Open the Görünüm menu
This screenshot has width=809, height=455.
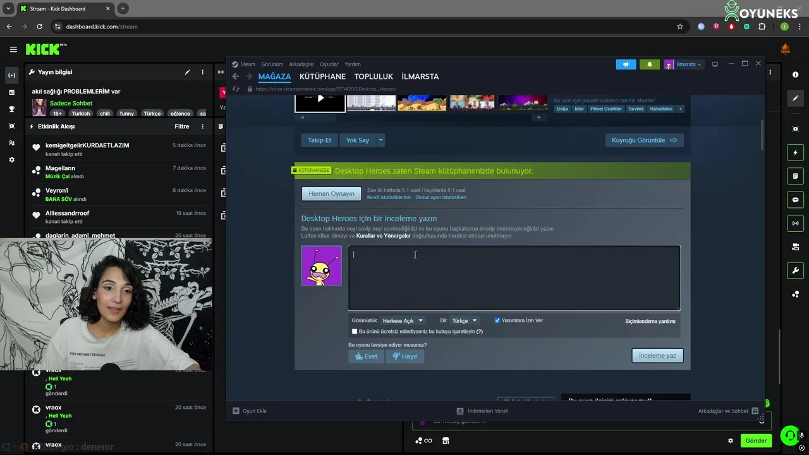point(272,64)
